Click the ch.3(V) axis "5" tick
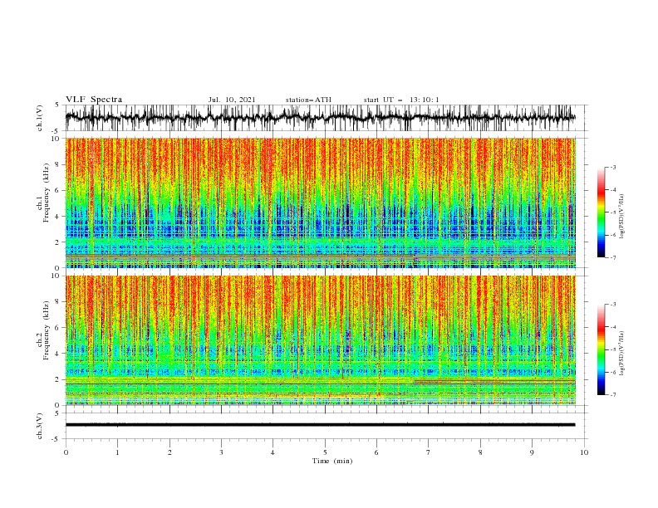 point(57,413)
